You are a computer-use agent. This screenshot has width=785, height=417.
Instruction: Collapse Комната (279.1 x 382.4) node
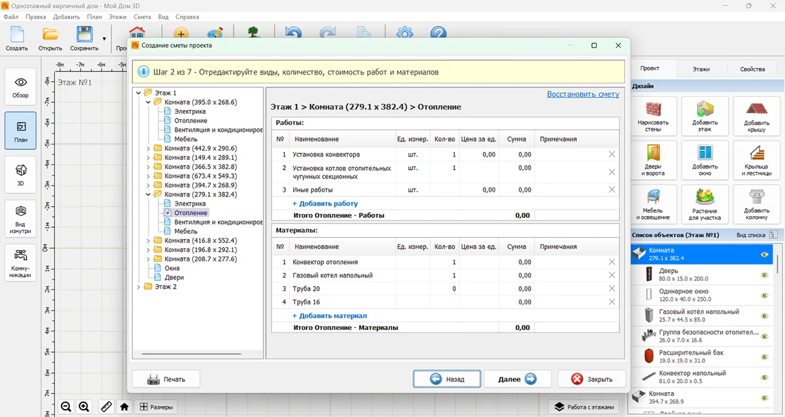pyautogui.click(x=148, y=194)
